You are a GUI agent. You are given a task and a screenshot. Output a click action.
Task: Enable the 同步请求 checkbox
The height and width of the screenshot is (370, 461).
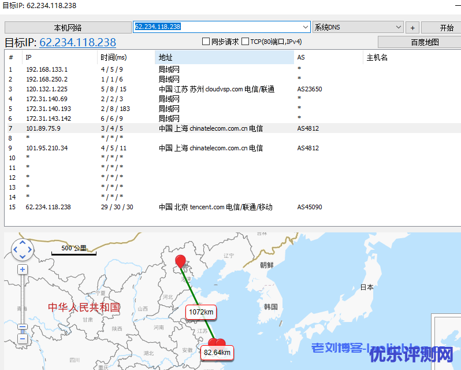[206, 42]
